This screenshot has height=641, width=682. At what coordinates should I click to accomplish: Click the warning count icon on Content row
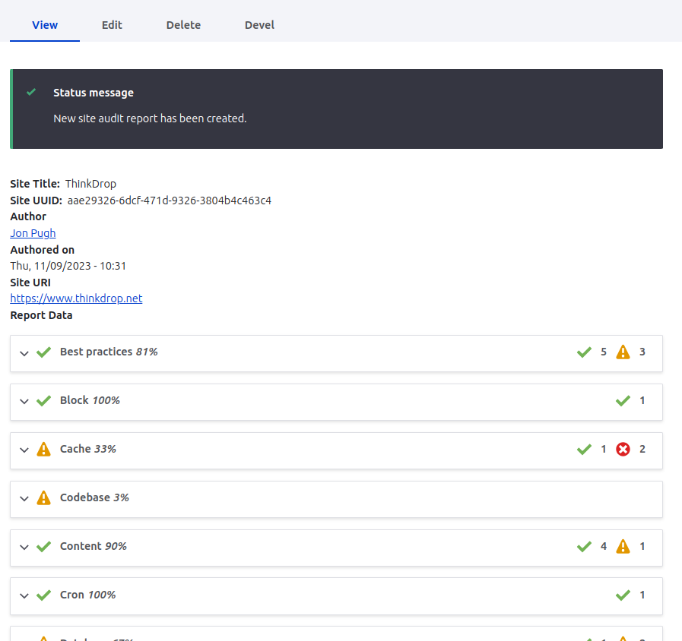coord(623,546)
